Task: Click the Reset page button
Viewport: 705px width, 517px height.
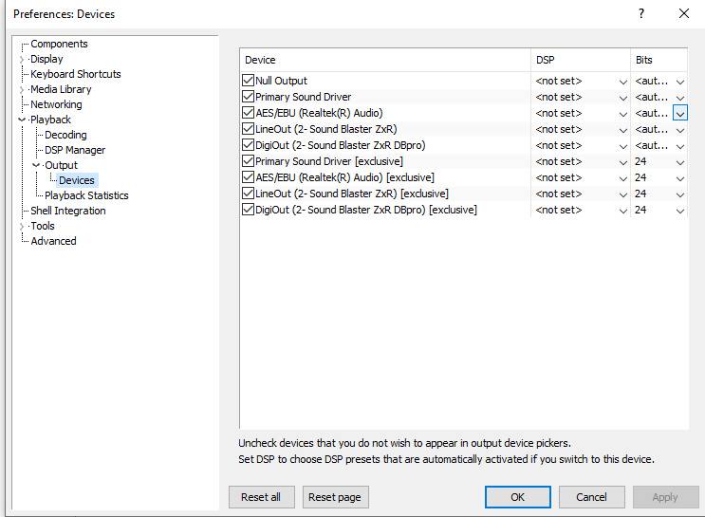Action: tap(336, 497)
